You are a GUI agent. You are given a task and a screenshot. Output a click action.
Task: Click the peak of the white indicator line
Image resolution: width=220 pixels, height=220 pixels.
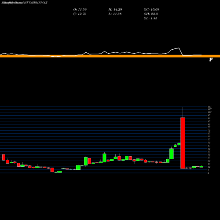pyautogui.click(x=179, y=48)
